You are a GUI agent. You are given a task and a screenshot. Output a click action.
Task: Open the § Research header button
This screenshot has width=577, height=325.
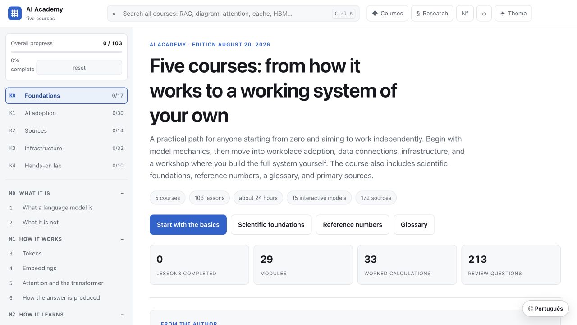[432, 14]
